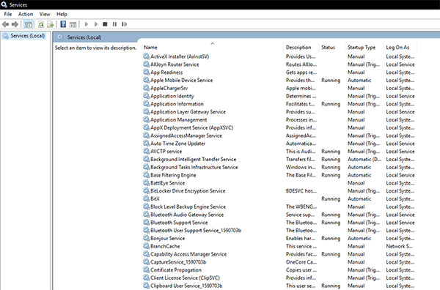The width and height of the screenshot is (440, 290).
Task: Click gear icon of BattlEye Service
Action: (x=146, y=182)
